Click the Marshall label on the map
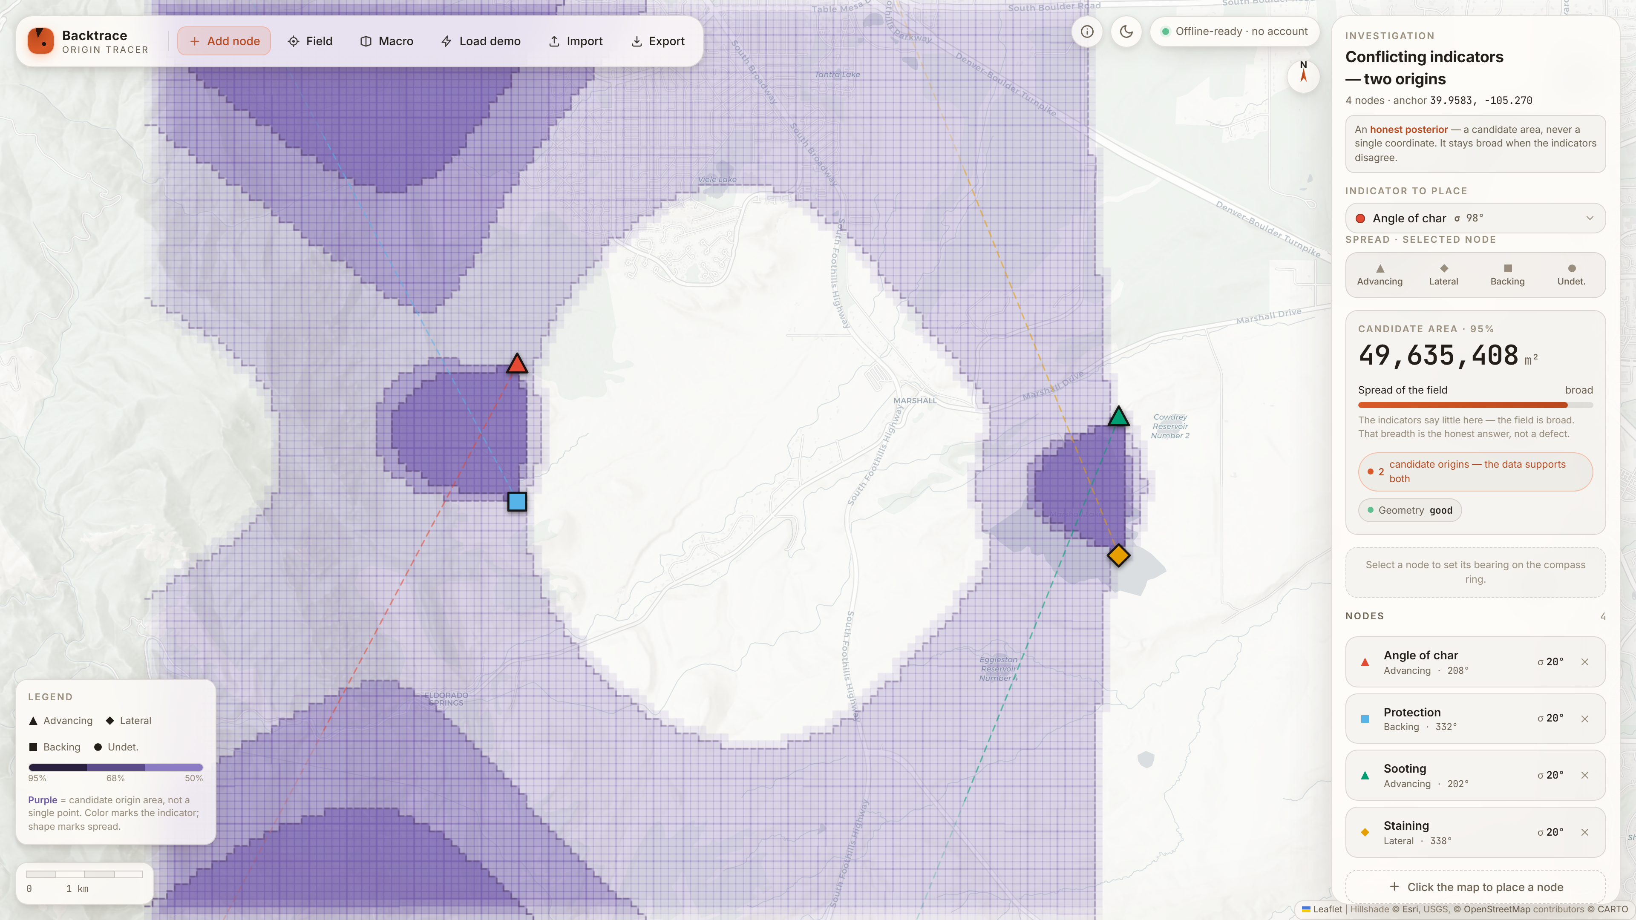The height and width of the screenshot is (920, 1636). tap(915, 401)
